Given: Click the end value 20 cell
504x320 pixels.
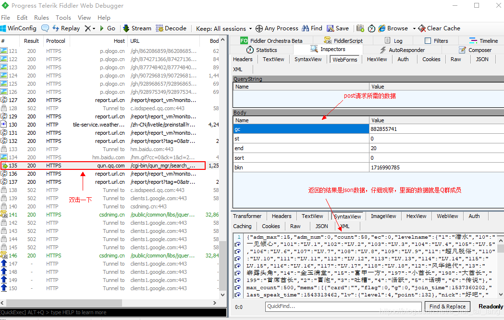Looking at the screenshot, I should (x=437, y=148).
